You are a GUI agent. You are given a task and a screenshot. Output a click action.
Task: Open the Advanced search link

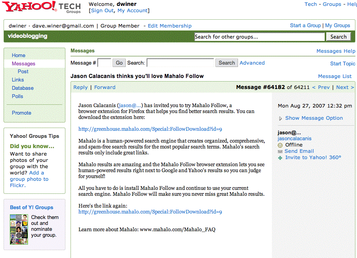coord(252,63)
